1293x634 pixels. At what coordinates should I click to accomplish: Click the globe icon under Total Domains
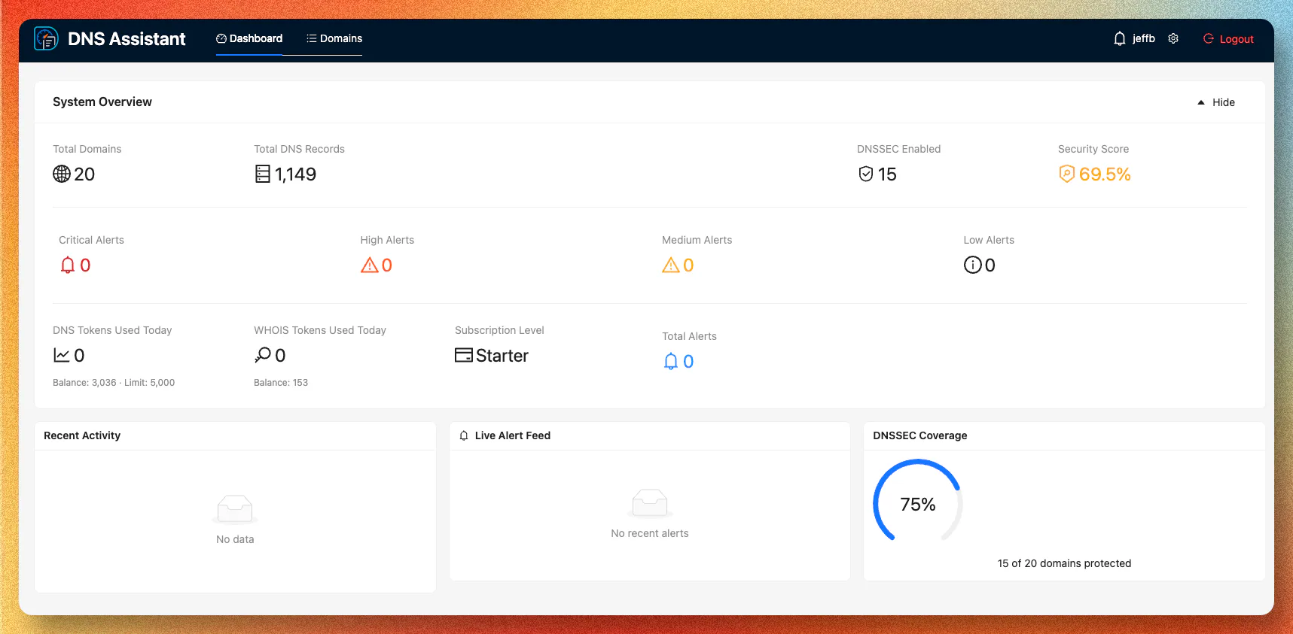coord(62,174)
